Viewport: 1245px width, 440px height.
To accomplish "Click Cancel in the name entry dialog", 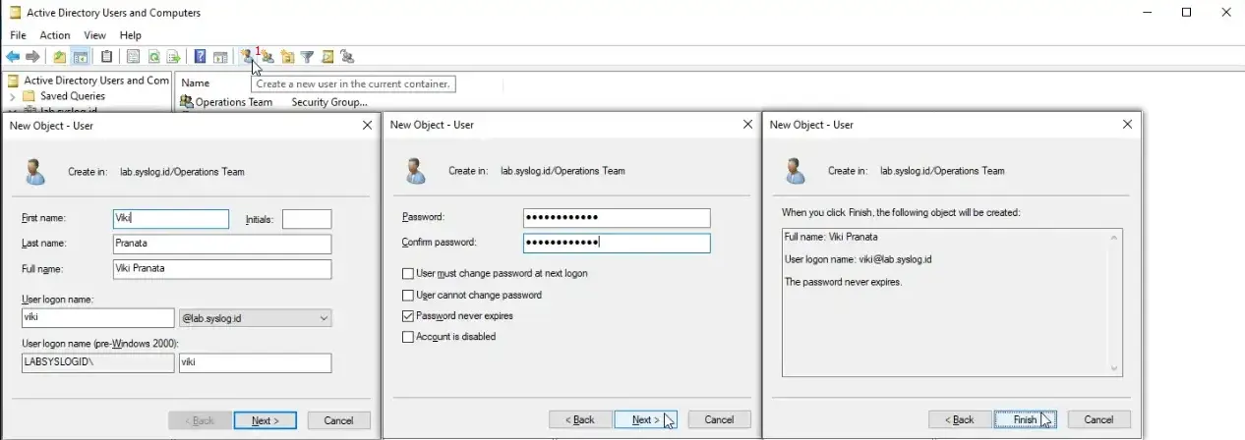I will coord(339,420).
